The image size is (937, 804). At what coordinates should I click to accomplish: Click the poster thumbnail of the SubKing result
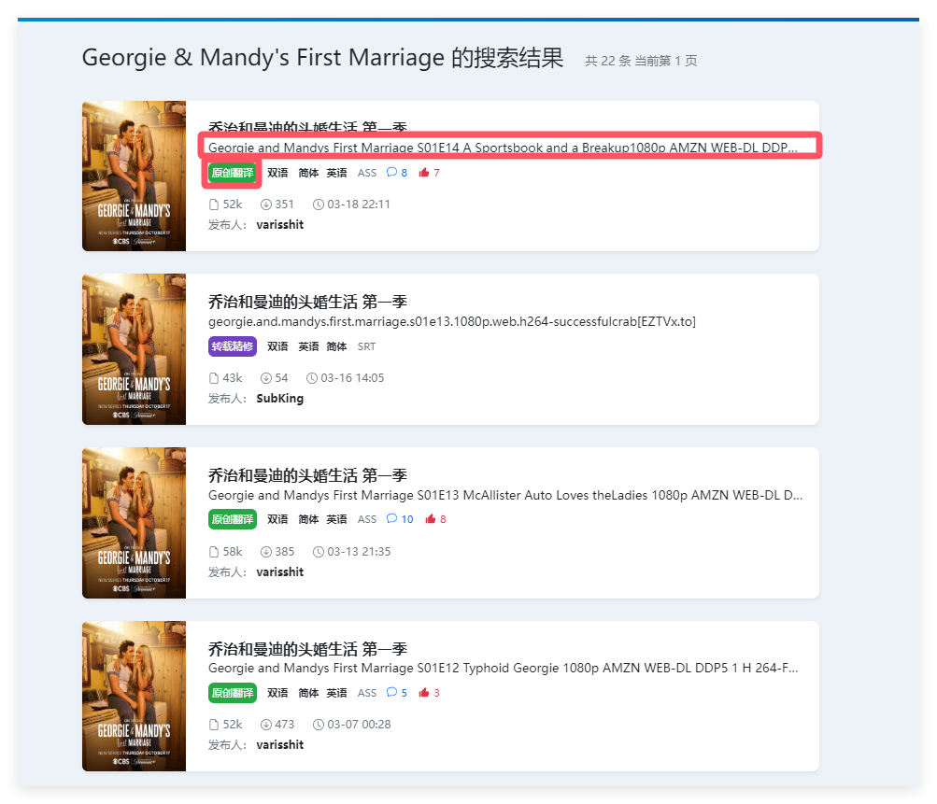(x=134, y=349)
